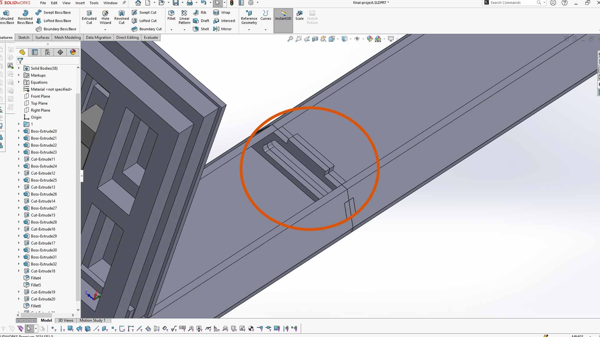This screenshot has height=337, width=600.
Task: Open the Curves tool
Action: point(266,15)
